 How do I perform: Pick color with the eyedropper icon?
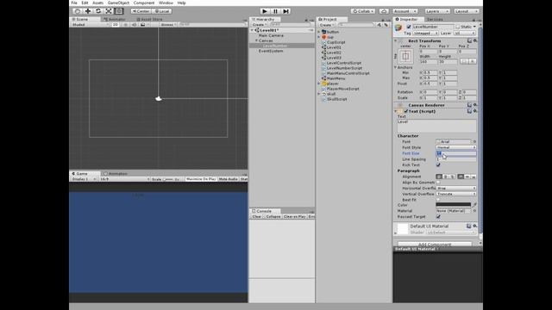tap(474, 205)
